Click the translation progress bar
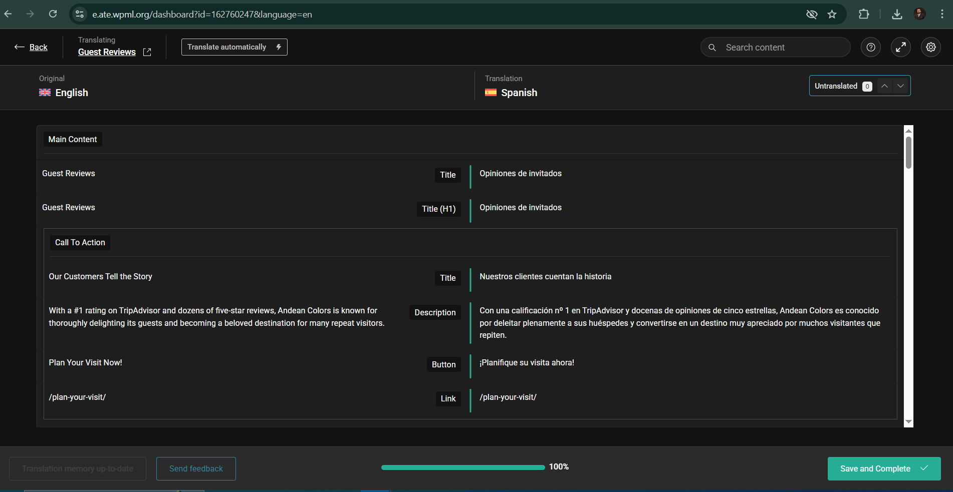953x492 pixels. click(x=463, y=467)
